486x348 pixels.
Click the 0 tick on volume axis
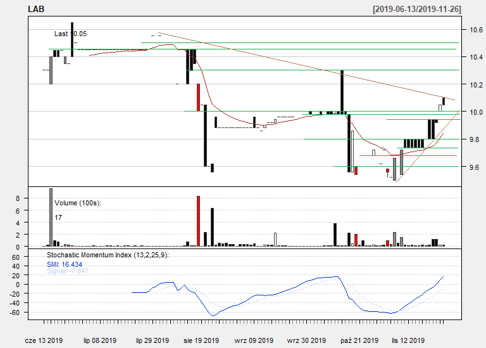pyautogui.click(x=18, y=247)
